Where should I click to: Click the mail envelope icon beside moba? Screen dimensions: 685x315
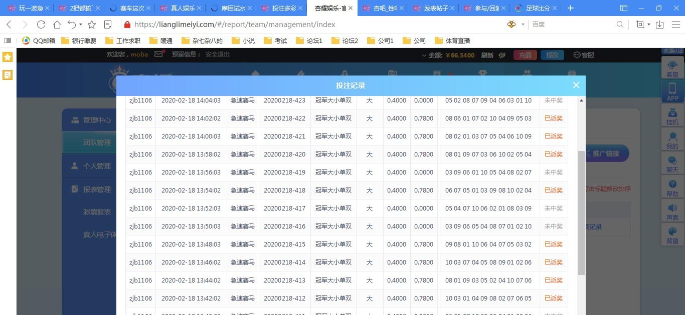tap(158, 54)
